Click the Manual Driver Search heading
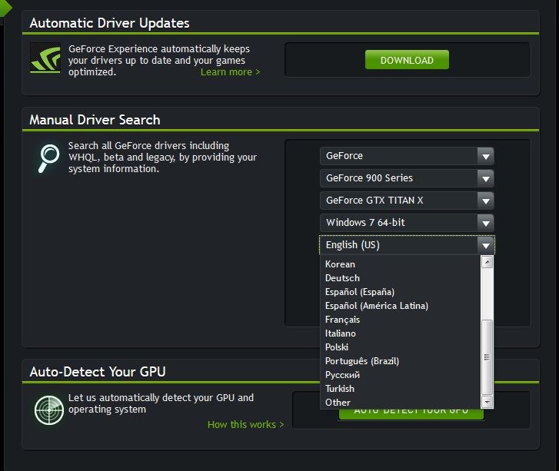Screen dimensions: 559x471 coord(95,120)
